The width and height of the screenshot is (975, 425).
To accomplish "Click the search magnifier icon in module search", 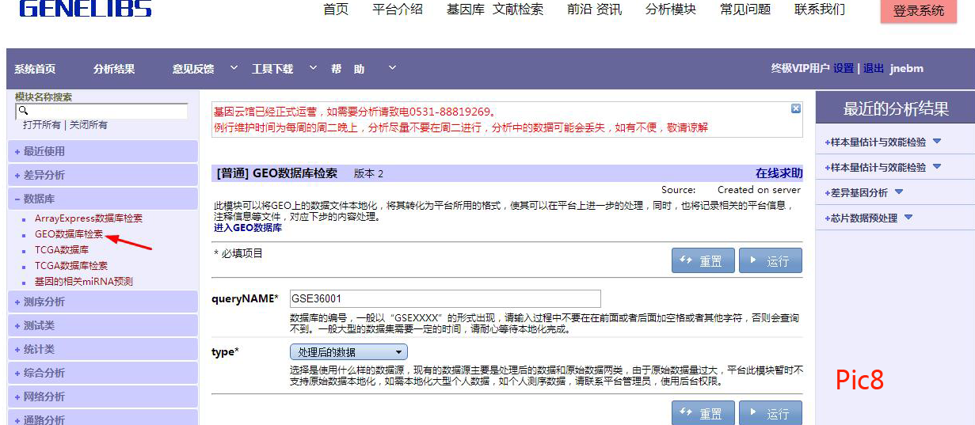I will 23,112.
